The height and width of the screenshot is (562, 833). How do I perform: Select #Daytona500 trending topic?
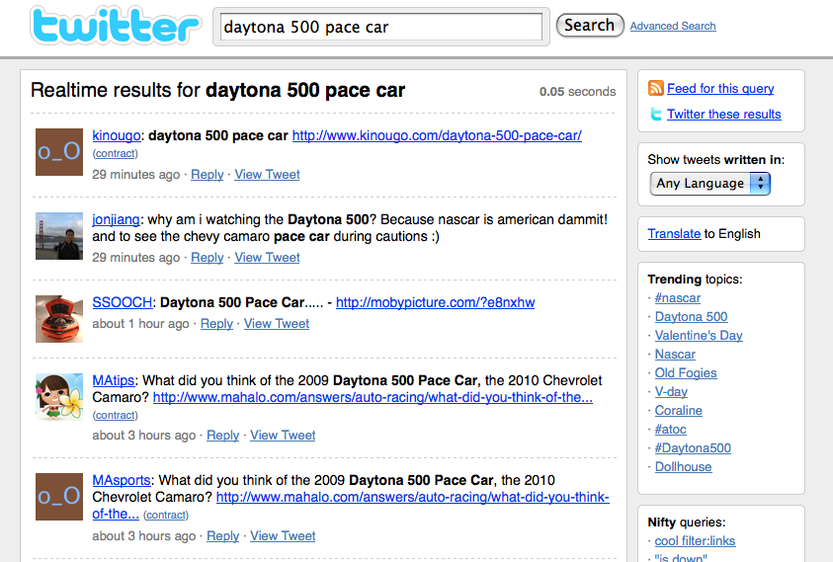[x=693, y=447]
